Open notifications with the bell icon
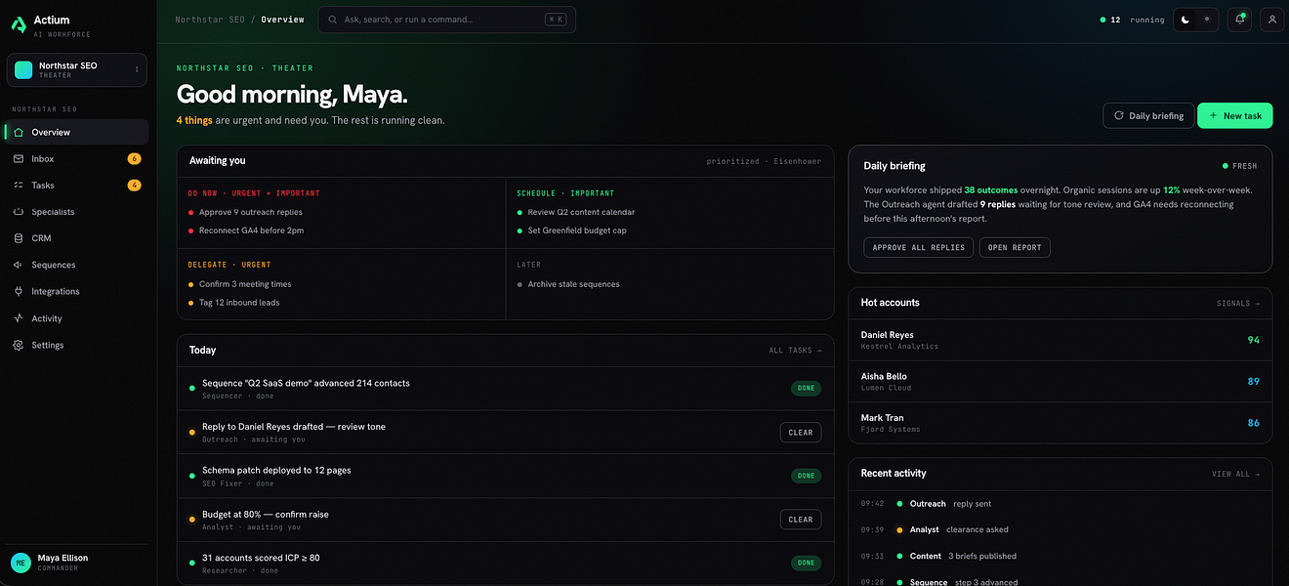This screenshot has height=586, width=1289. coord(1239,20)
